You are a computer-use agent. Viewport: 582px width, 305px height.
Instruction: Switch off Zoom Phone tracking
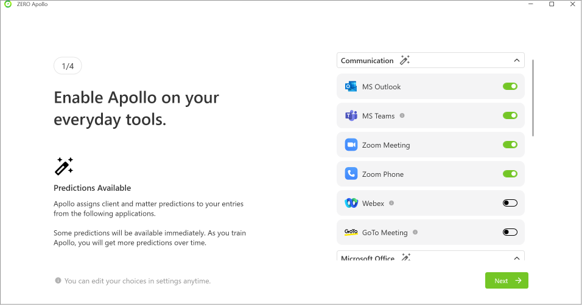point(510,174)
